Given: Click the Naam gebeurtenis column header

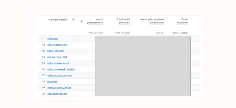Looking at the screenshot, I should click(57, 20).
